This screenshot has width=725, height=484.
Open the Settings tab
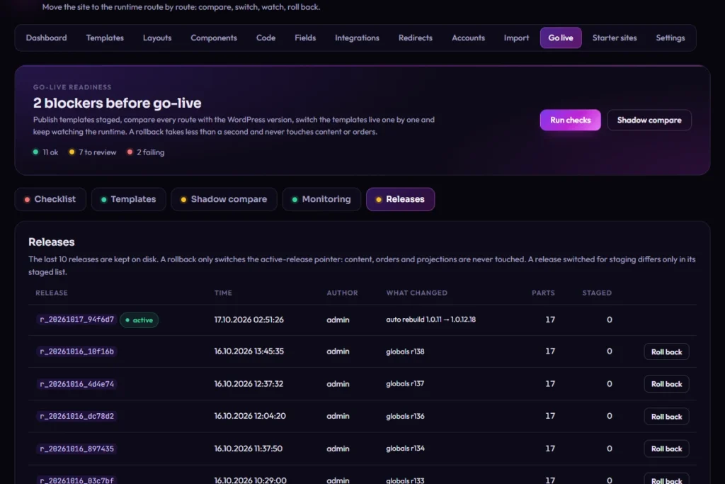tap(670, 38)
